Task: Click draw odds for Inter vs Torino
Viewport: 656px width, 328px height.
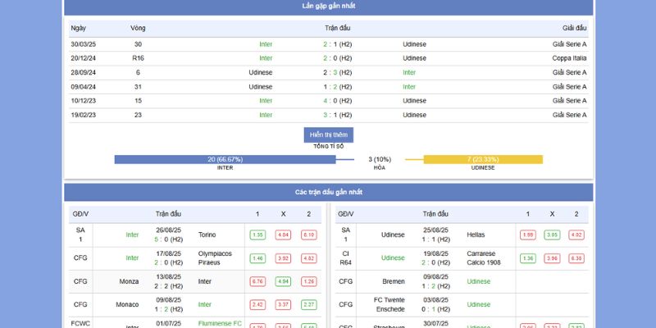Action: tap(283, 235)
